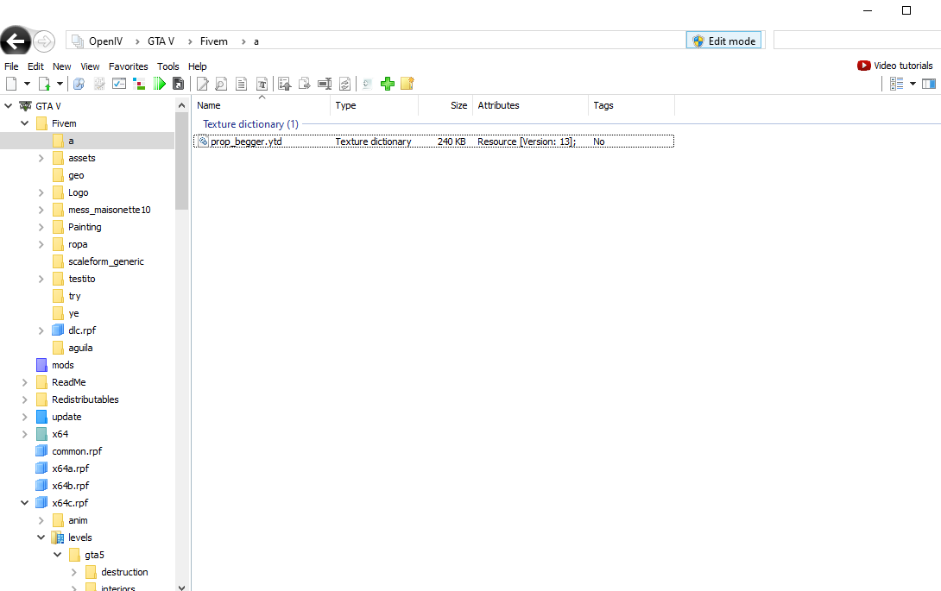Open the Favorites menu
This screenshot has width=941, height=591.
(129, 66)
